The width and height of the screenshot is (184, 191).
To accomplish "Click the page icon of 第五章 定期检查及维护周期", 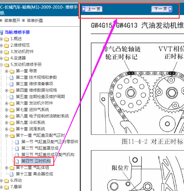I will [x=12, y=97].
